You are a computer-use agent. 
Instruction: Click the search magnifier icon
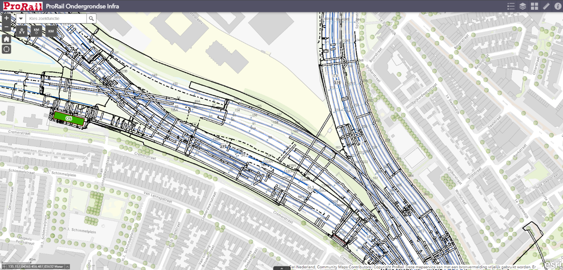[92, 18]
